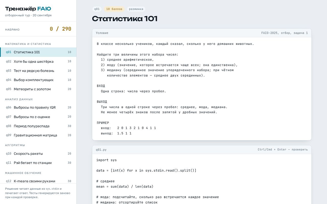This screenshot has width=327, height=204.
Task: Click the 0 / 290 score counter
Action: [61, 29]
